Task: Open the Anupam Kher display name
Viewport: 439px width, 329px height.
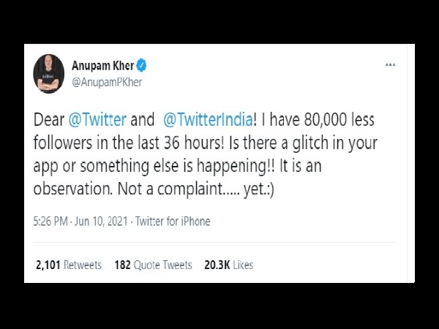Action: 102,66
